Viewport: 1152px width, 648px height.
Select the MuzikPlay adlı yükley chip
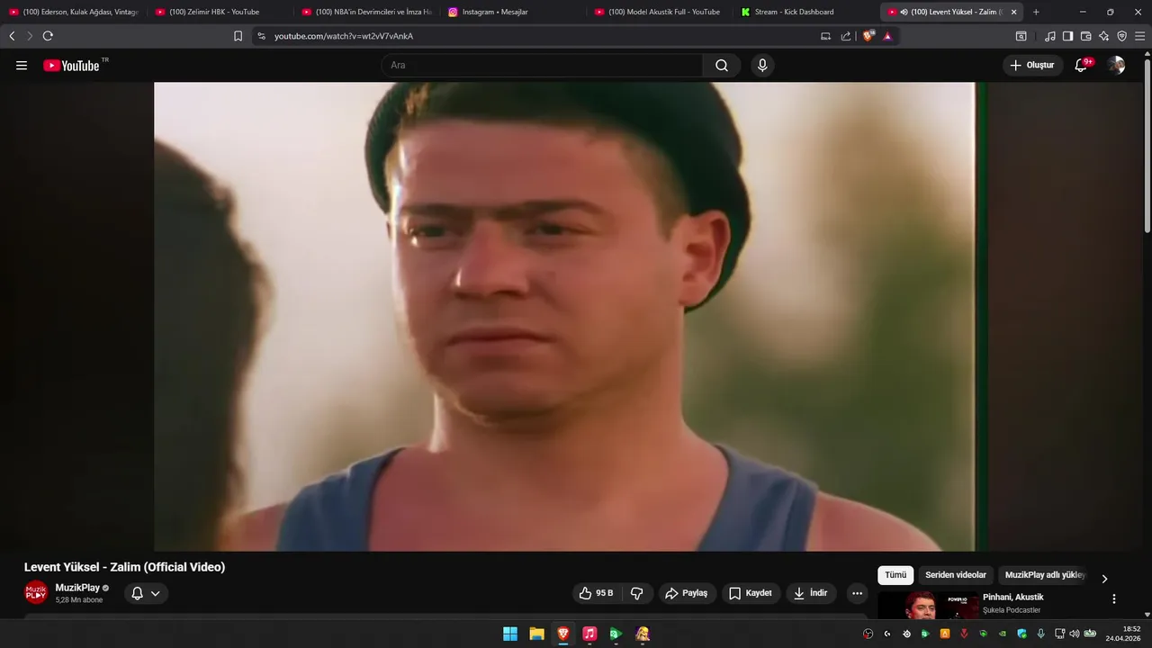pyautogui.click(x=1045, y=575)
